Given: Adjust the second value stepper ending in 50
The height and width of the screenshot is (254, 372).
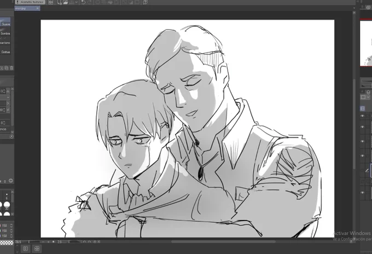Looking at the screenshot, I should pyautogui.click(x=4, y=110).
